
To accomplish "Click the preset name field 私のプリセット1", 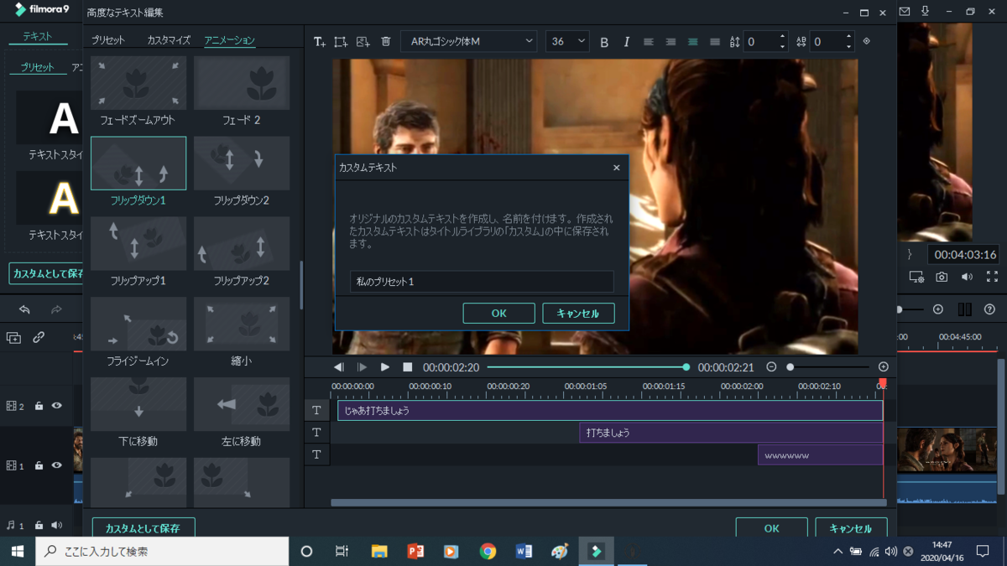I will point(482,282).
